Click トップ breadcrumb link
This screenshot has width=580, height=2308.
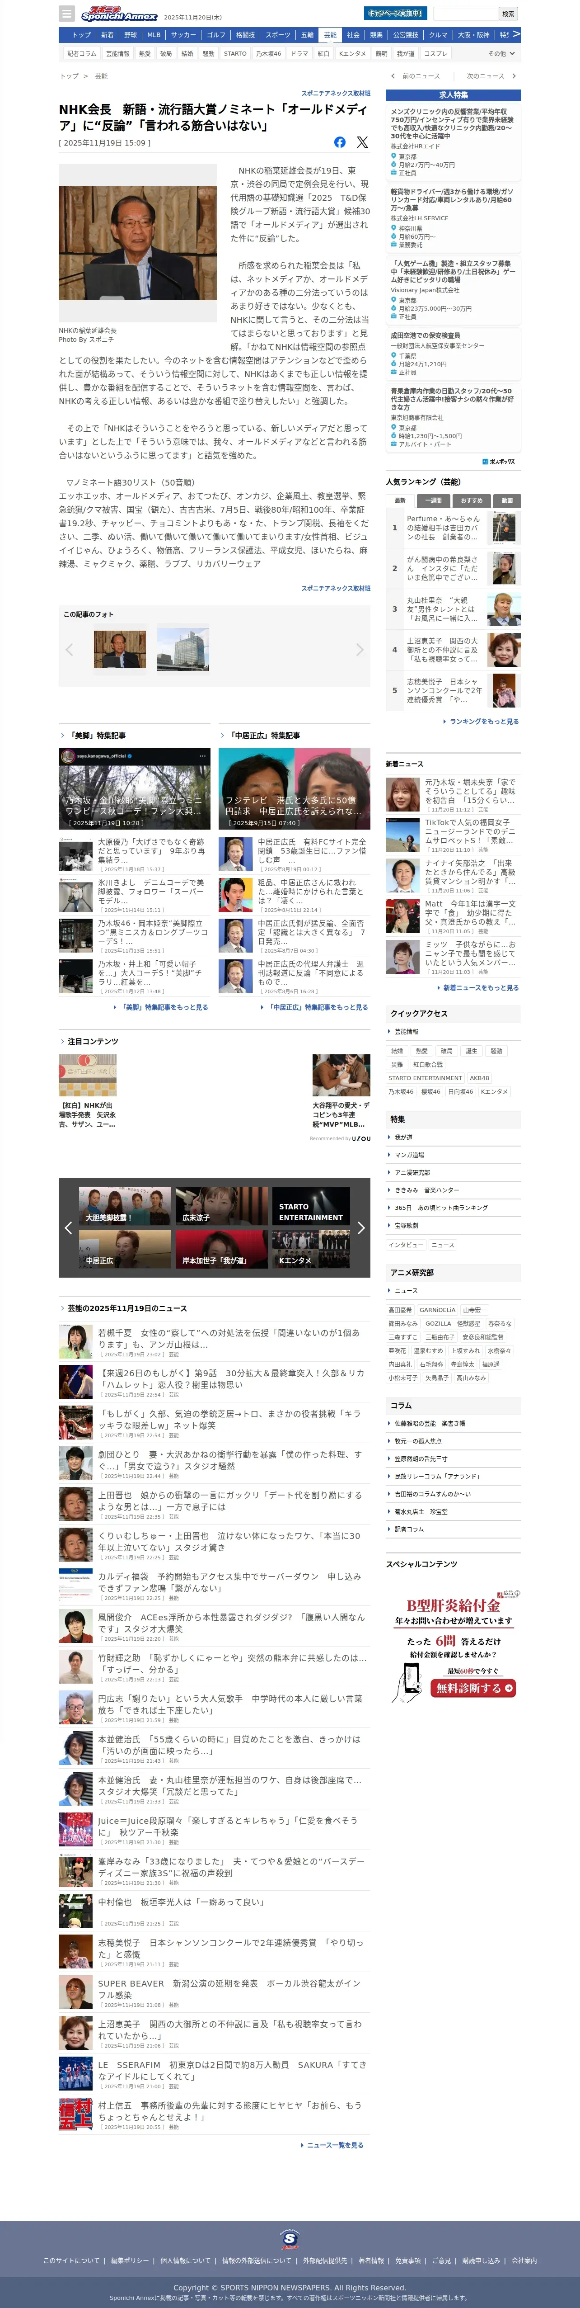(x=69, y=76)
